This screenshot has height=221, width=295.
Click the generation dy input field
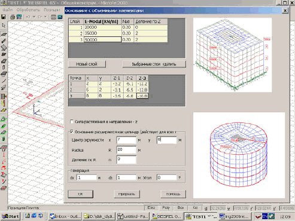(x=126, y=177)
